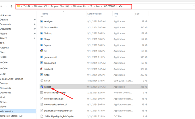The width and height of the screenshot is (195, 119).
Task: Open Music folder in navigation pane
Action: point(3,97)
